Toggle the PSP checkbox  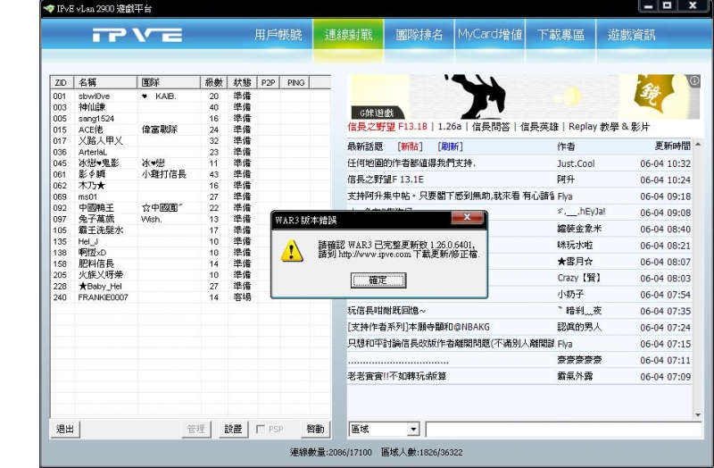[x=261, y=430]
